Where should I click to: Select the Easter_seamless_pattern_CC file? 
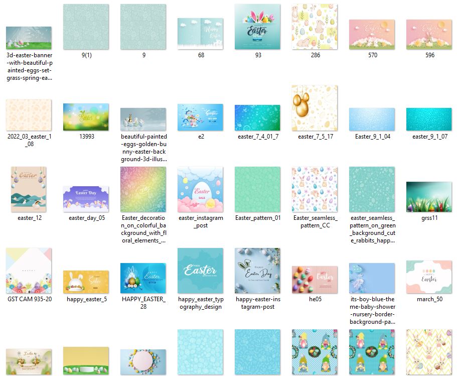315,189
